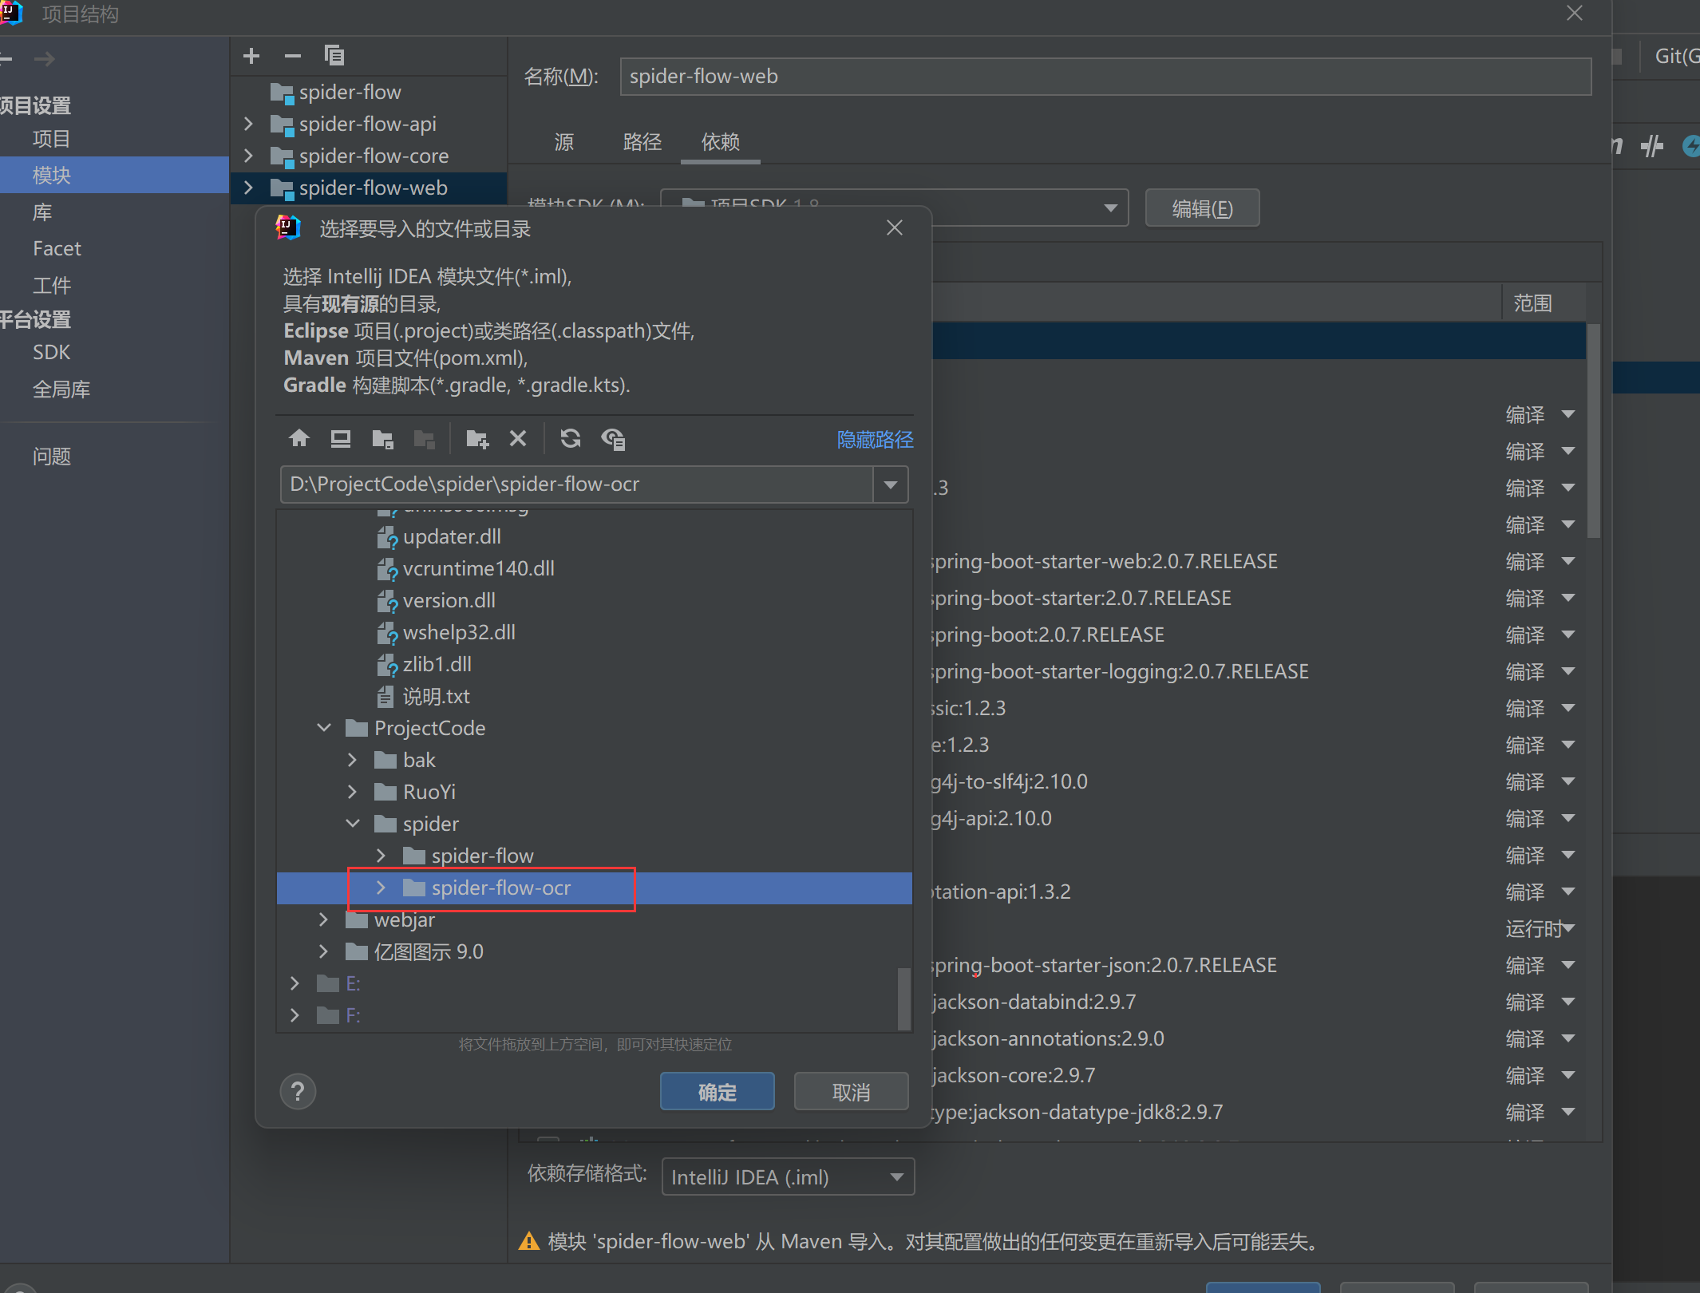This screenshot has width=1700, height=1293.
Task: Add a new module with plus icon
Action: coord(251,56)
